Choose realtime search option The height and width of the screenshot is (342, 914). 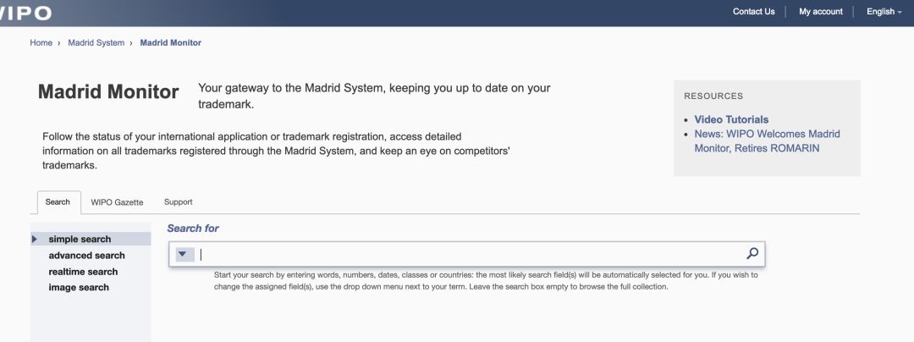click(83, 272)
